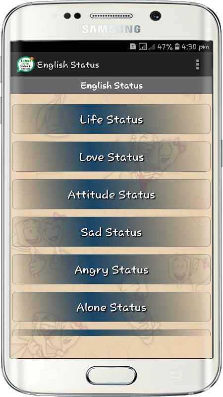Screen dimensions: 223x397
Task: Tap the English Status title in action bar
Action: [68, 65]
